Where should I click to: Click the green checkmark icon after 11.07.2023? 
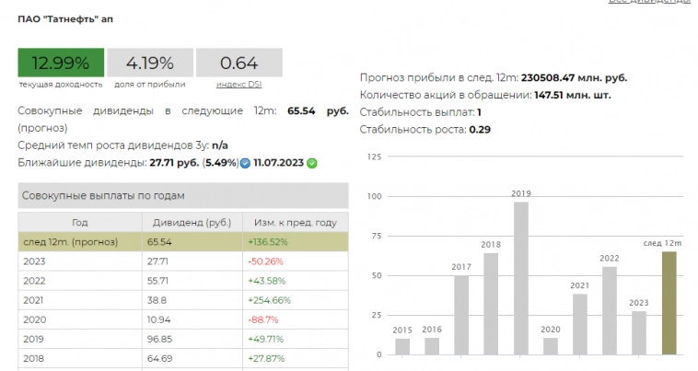[x=312, y=163]
